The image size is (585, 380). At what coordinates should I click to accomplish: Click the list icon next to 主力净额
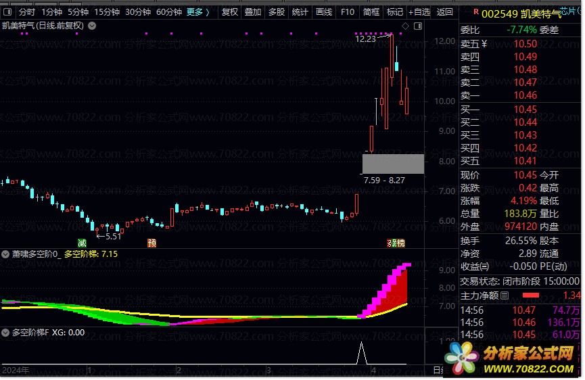[505, 296]
